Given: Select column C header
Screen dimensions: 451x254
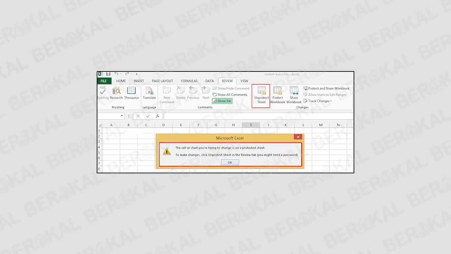Looking at the screenshot, I should click(x=146, y=125).
